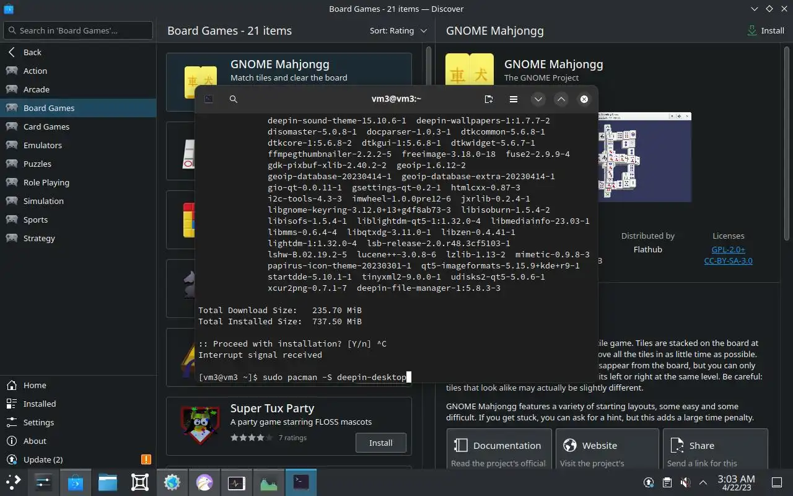Image resolution: width=793 pixels, height=496 pixels.
Task: Open the Sort: Rating dropdown
Action: point(398,30)
